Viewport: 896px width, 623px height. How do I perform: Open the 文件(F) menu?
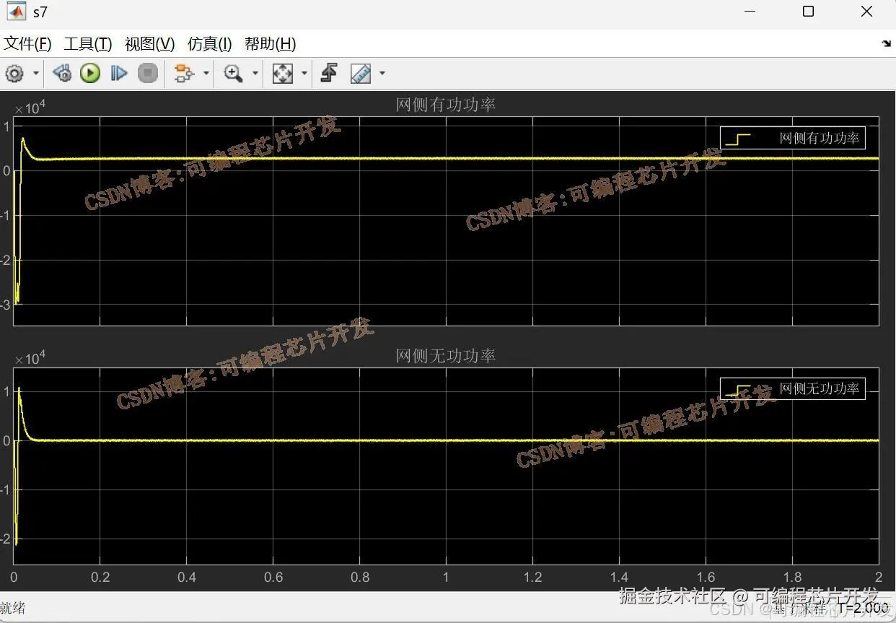point(28,44)
